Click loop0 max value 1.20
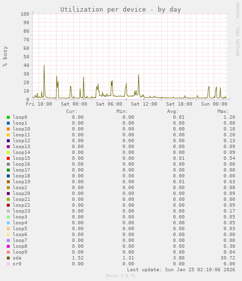 (229, 117)
